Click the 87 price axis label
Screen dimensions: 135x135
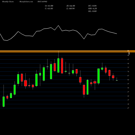128,59
